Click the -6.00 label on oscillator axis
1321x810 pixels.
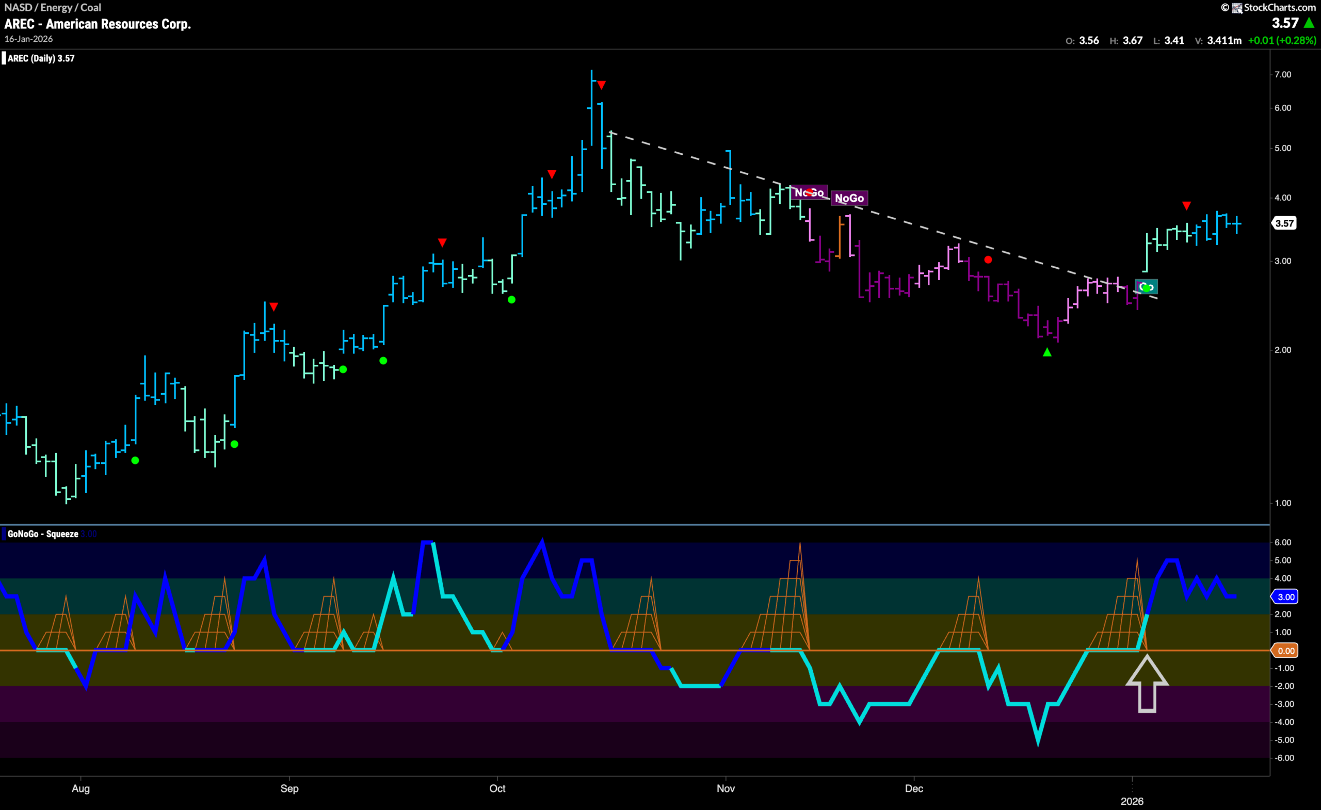click(x=1284, y=758)
